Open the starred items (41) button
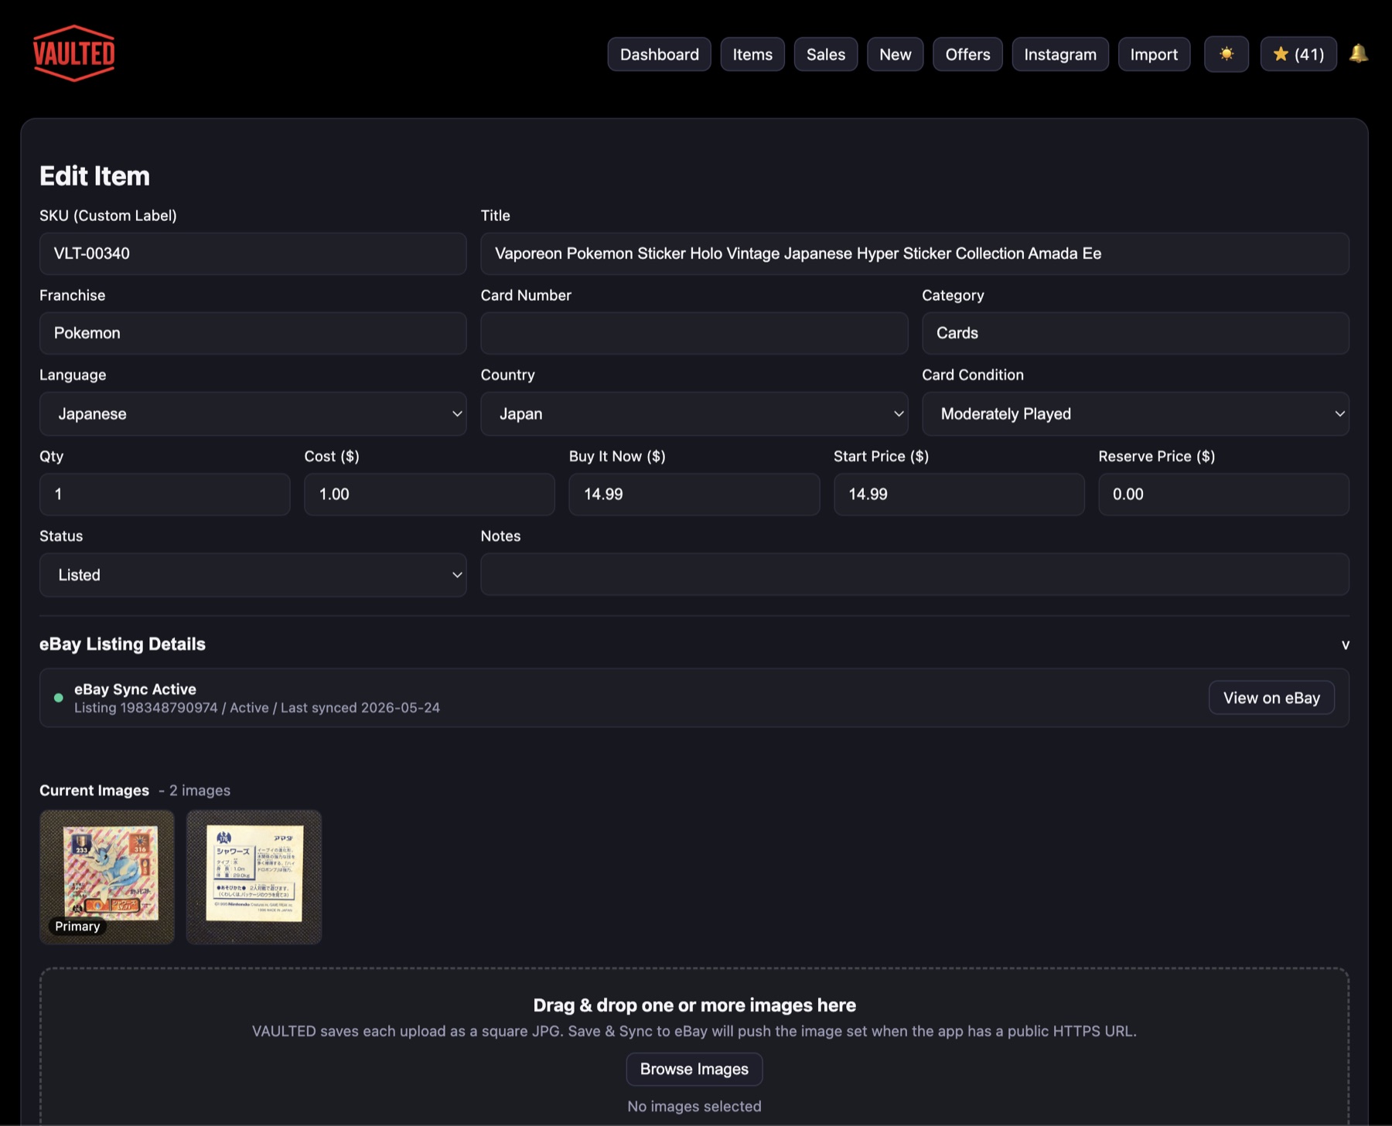 (1298, 54)
